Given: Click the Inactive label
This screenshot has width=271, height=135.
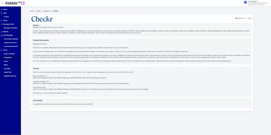Looking at the screenshot, I should point(240,18).
